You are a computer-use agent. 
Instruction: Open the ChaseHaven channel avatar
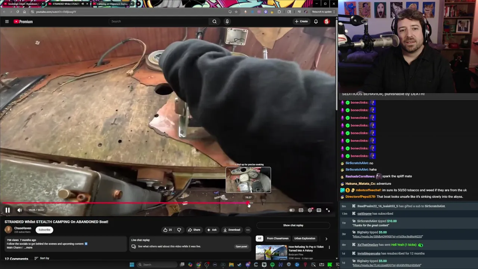pyautogui.click(x=8, y=230)
